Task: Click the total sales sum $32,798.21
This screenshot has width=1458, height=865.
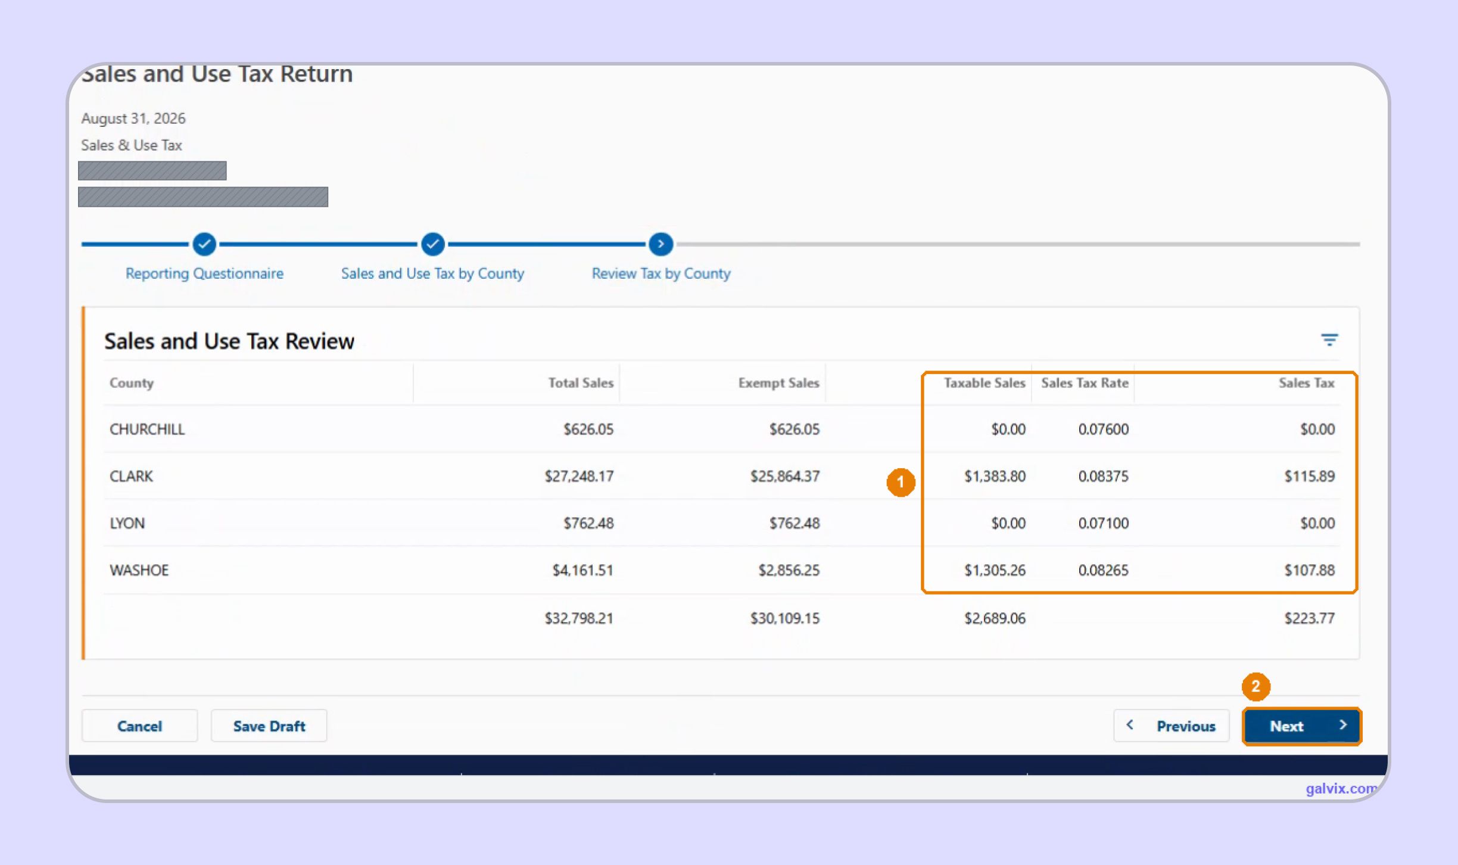Action: click(x=579, y=618)
